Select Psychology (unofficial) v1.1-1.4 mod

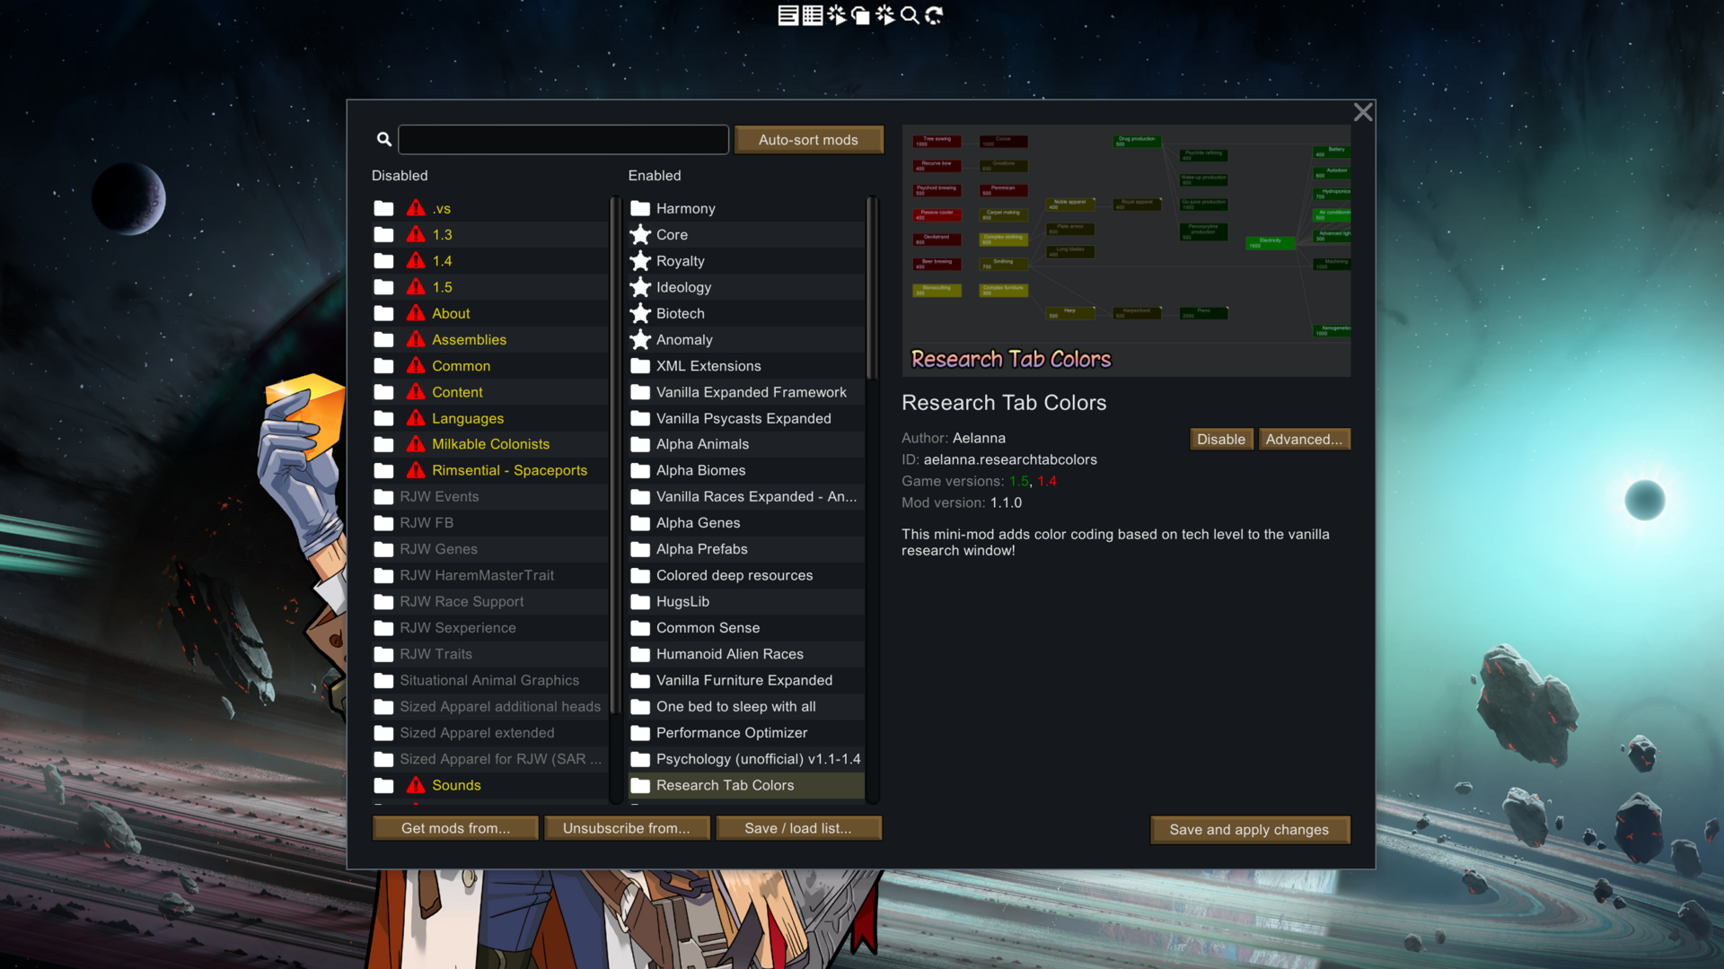click(746, 759)
